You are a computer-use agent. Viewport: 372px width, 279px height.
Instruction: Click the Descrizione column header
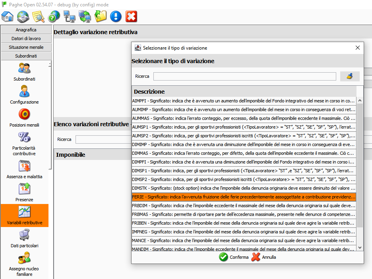(244, 91)
